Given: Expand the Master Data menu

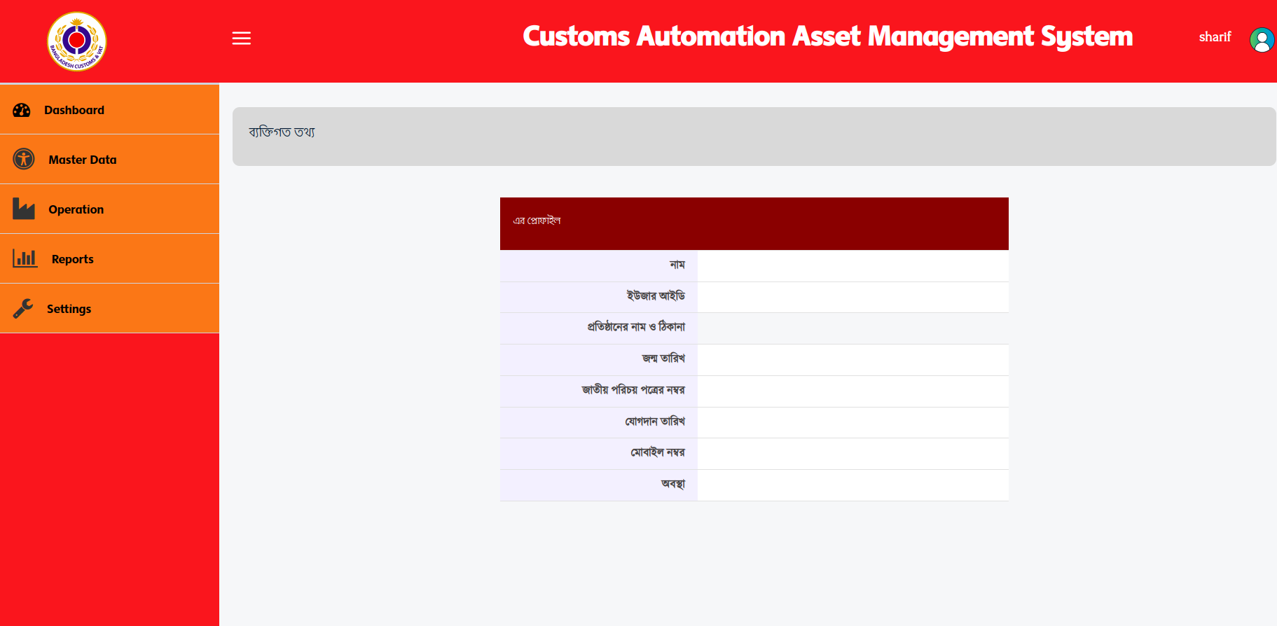Looking at the screenshot, I should pos(83,160).
